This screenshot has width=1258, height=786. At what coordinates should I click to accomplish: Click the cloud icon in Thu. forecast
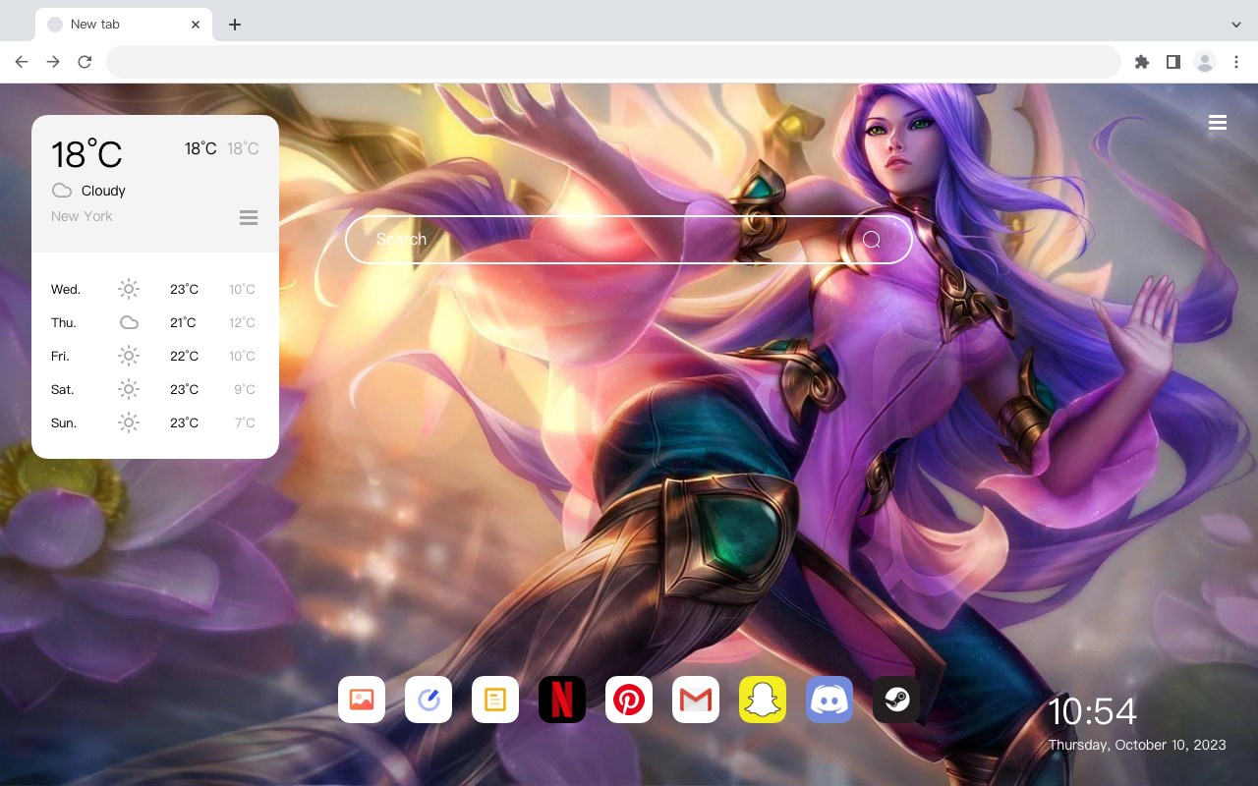(129, 322)
